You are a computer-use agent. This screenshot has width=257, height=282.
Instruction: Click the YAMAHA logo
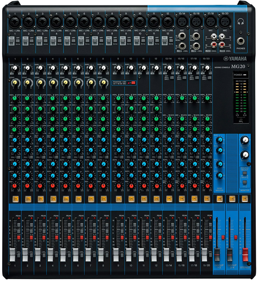tap(235, 59)
